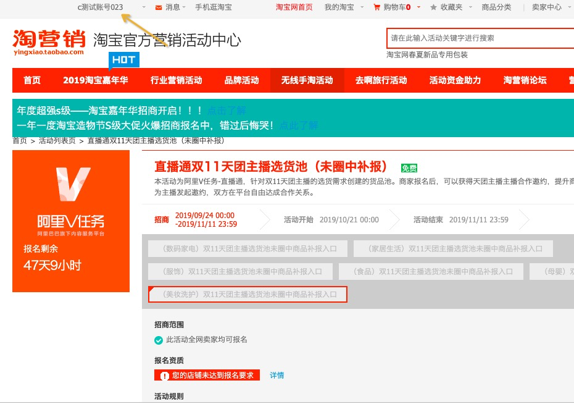Click the 淘营销 logo
This screenshot has height=404, width=574.
point(49,42)
